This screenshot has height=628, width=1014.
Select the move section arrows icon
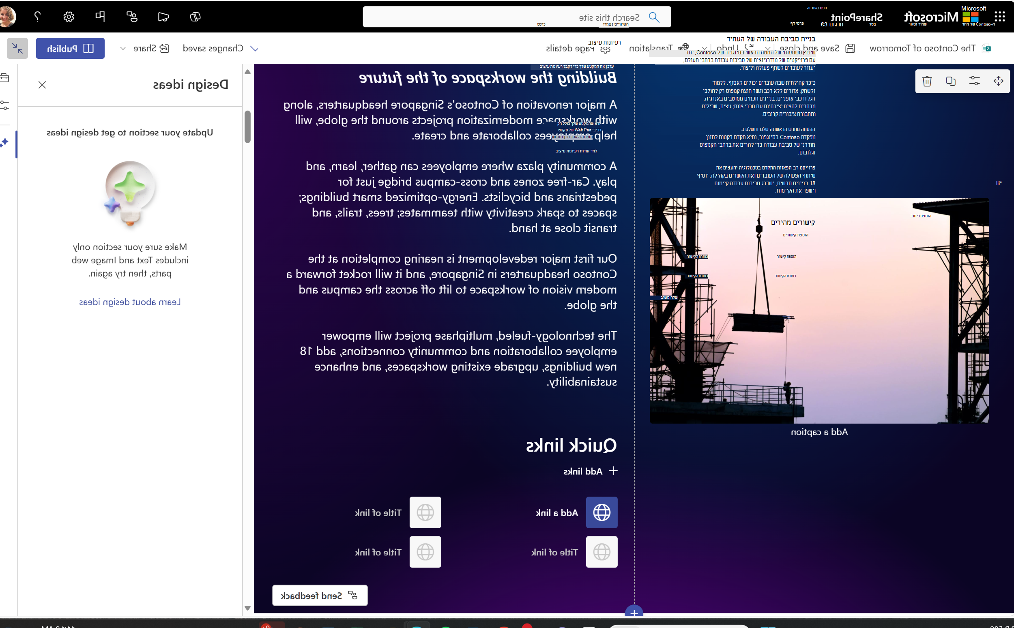pyautogui.click(x=998, y=81)
